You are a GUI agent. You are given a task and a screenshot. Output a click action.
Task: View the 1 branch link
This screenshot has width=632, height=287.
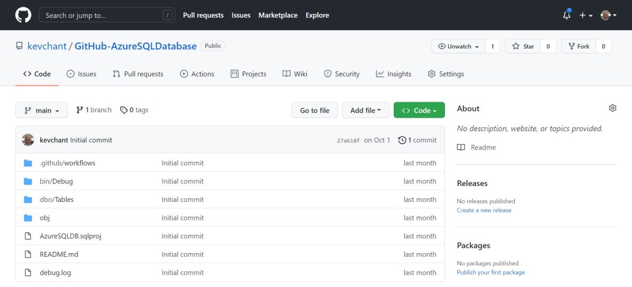point(94,110)
